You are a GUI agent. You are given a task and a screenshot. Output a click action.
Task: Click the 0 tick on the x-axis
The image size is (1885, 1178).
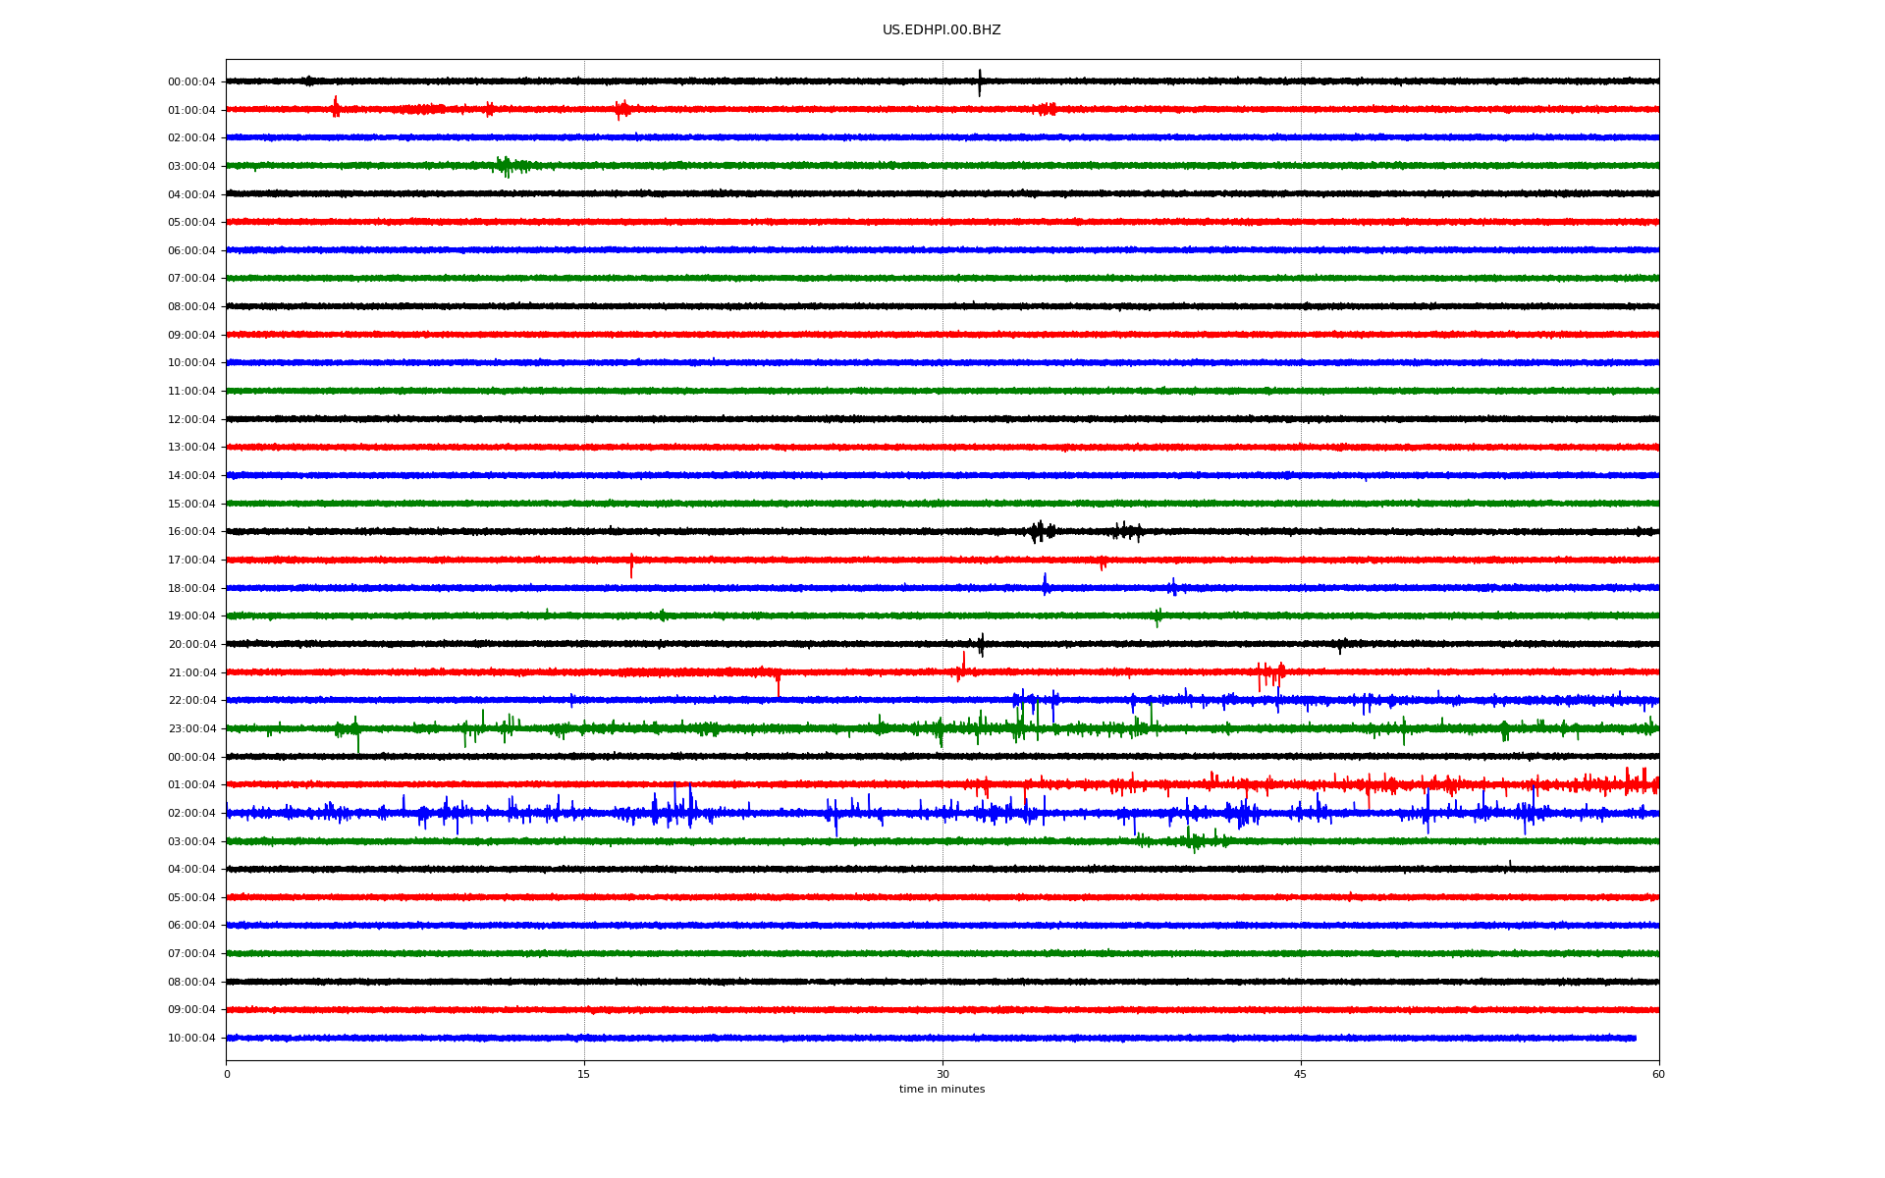227,1074
